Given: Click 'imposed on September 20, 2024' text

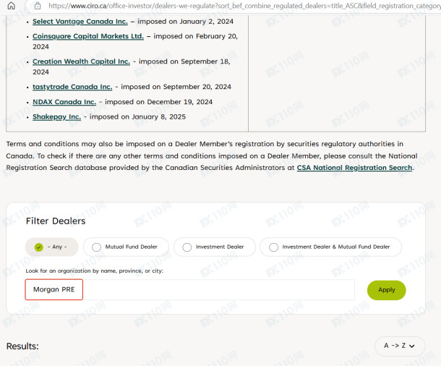Looking at the screenshot, I should 176,87.
